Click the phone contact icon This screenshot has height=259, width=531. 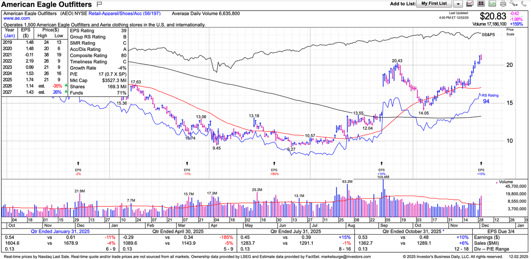click(524, 4)
